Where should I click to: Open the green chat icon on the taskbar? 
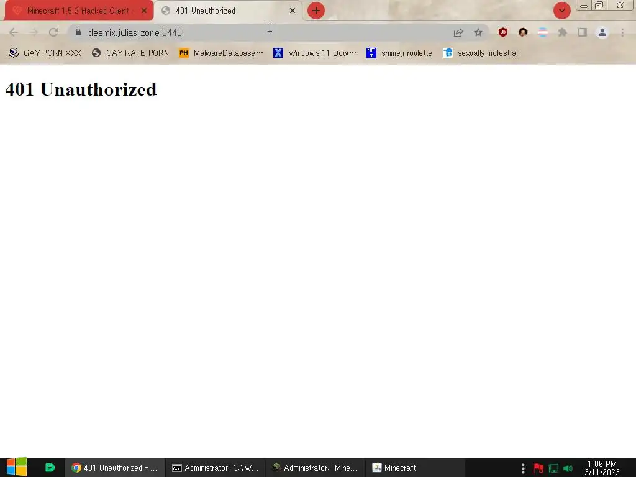(x=50, y=468)
